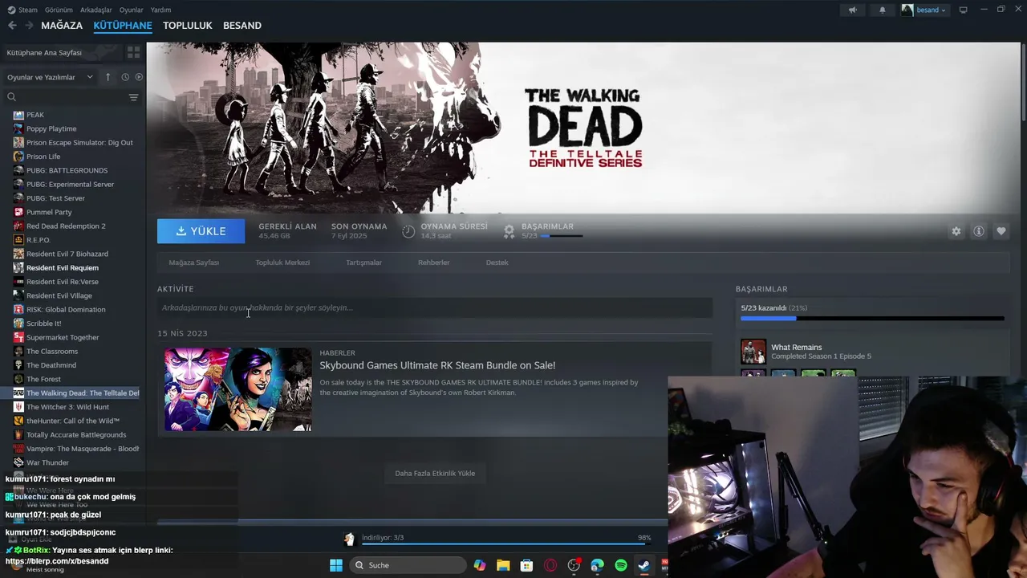Viewport: 1027px width, 578px height.
Task: Open Microsoft Store from the taskbar
Action: tap(526, 565)
